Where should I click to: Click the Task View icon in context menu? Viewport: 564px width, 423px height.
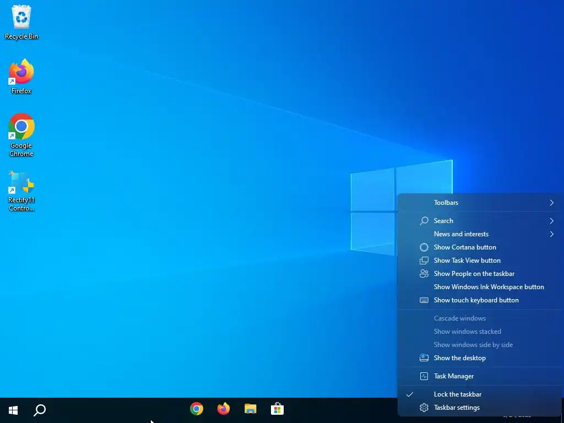click(x=424, y=261)
